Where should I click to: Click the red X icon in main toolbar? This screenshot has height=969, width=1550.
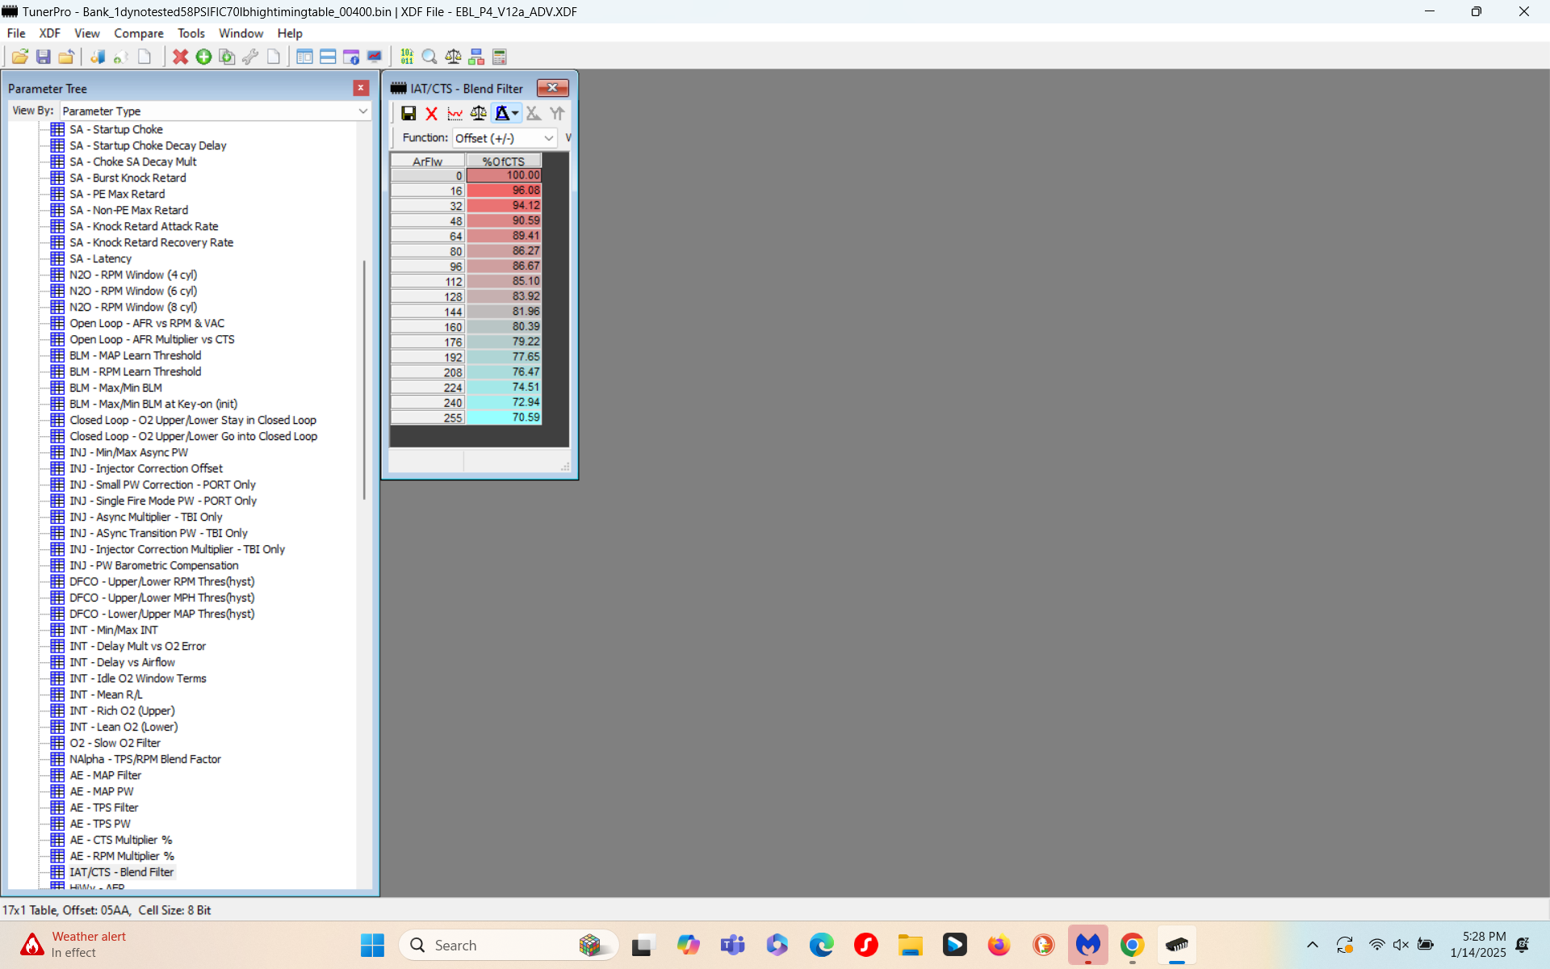click(x=180, y=57)
